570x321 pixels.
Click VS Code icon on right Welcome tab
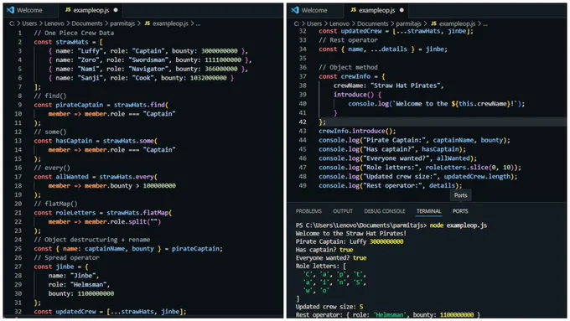(295, 10)
